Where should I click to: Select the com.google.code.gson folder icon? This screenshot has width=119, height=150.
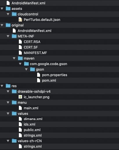tap(26, 64)
